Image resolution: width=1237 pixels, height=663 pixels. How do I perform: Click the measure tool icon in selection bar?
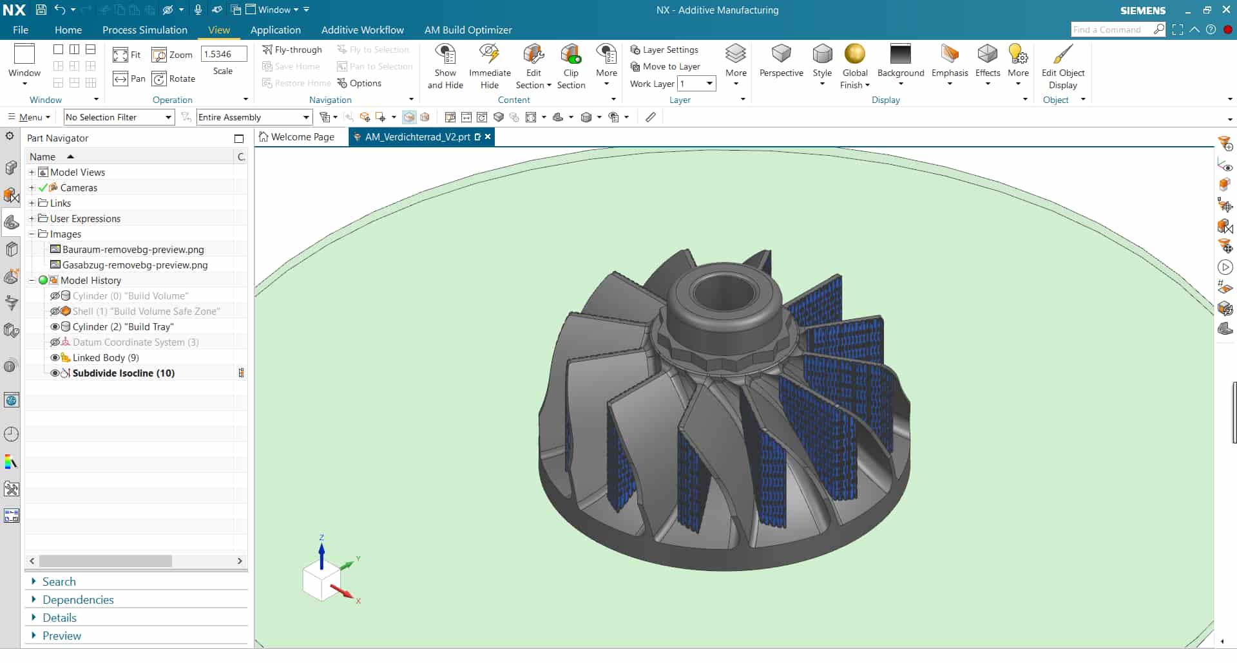click(x=651, y=117)
